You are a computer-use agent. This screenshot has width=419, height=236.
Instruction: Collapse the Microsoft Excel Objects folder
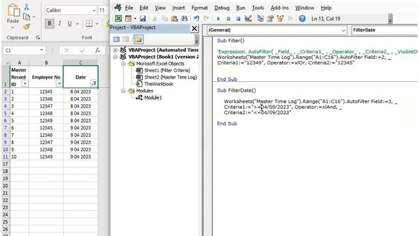coord(124,64)
